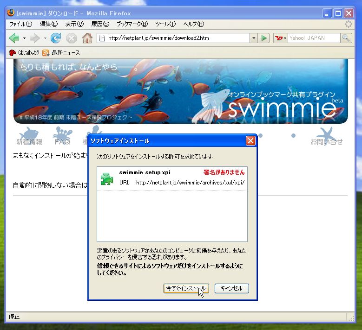
Task: Go to the Home page icon
Action: 87,38
